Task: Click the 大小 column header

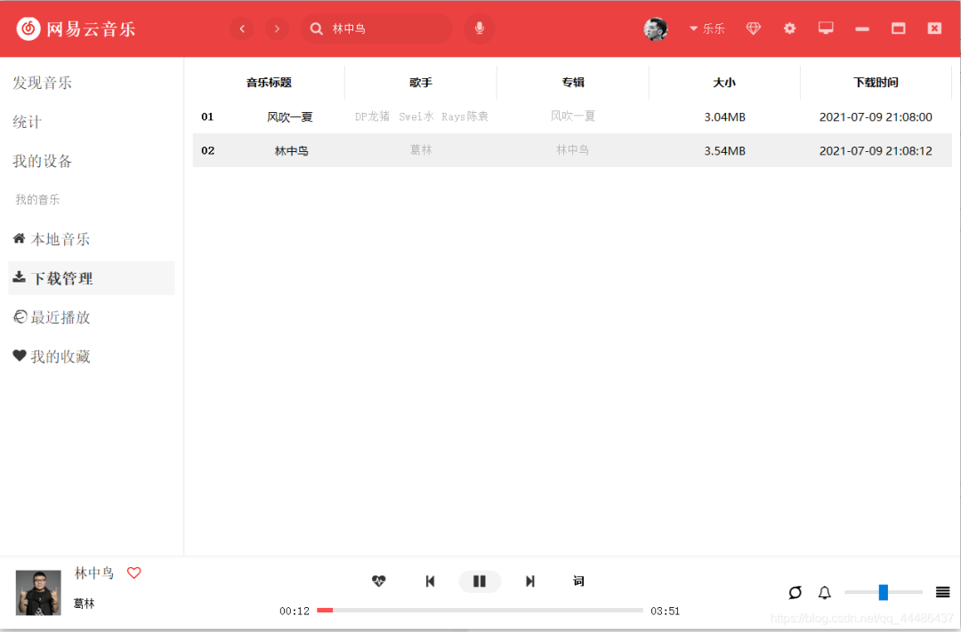Action: point(724,83)
